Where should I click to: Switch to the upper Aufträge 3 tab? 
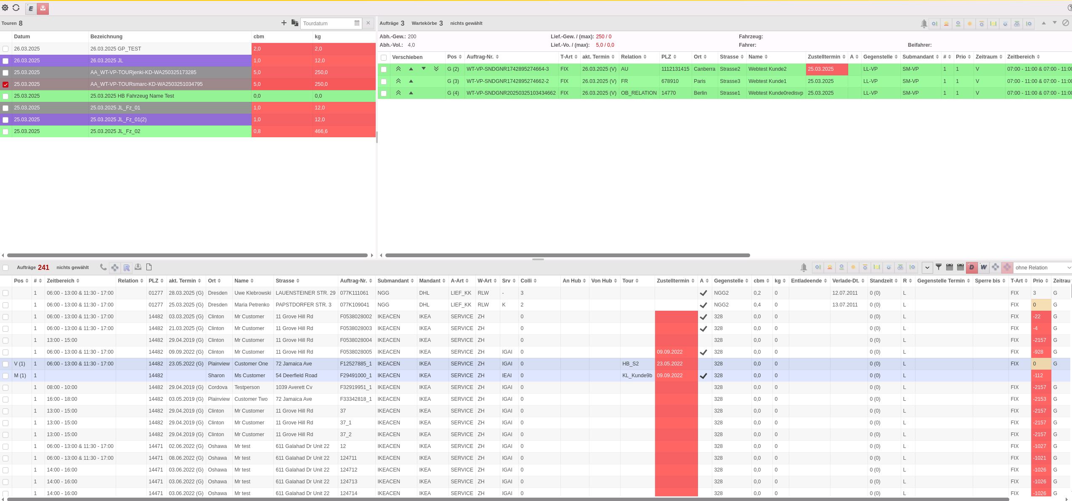[x=392, y=23]
